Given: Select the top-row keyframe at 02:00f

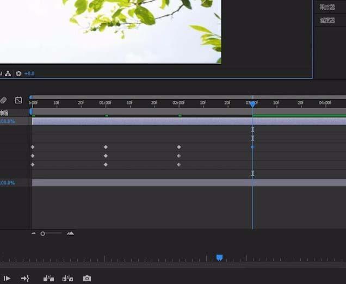Looking at the screenshot, I should [179, 147].
